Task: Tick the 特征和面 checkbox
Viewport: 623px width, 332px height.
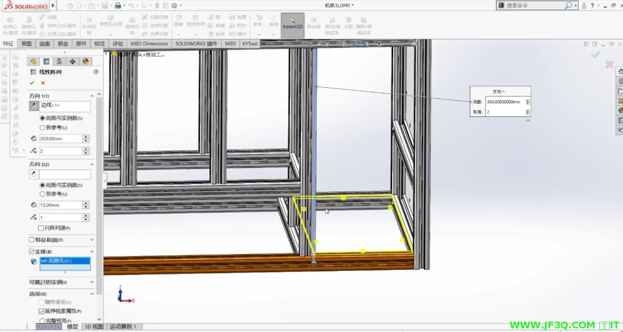Action: [32, 240]
